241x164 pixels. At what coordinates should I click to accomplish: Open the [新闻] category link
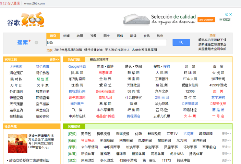click(72, 140)
